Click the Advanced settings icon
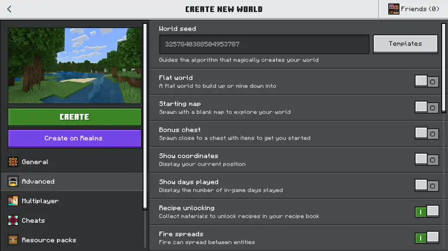 13,182
